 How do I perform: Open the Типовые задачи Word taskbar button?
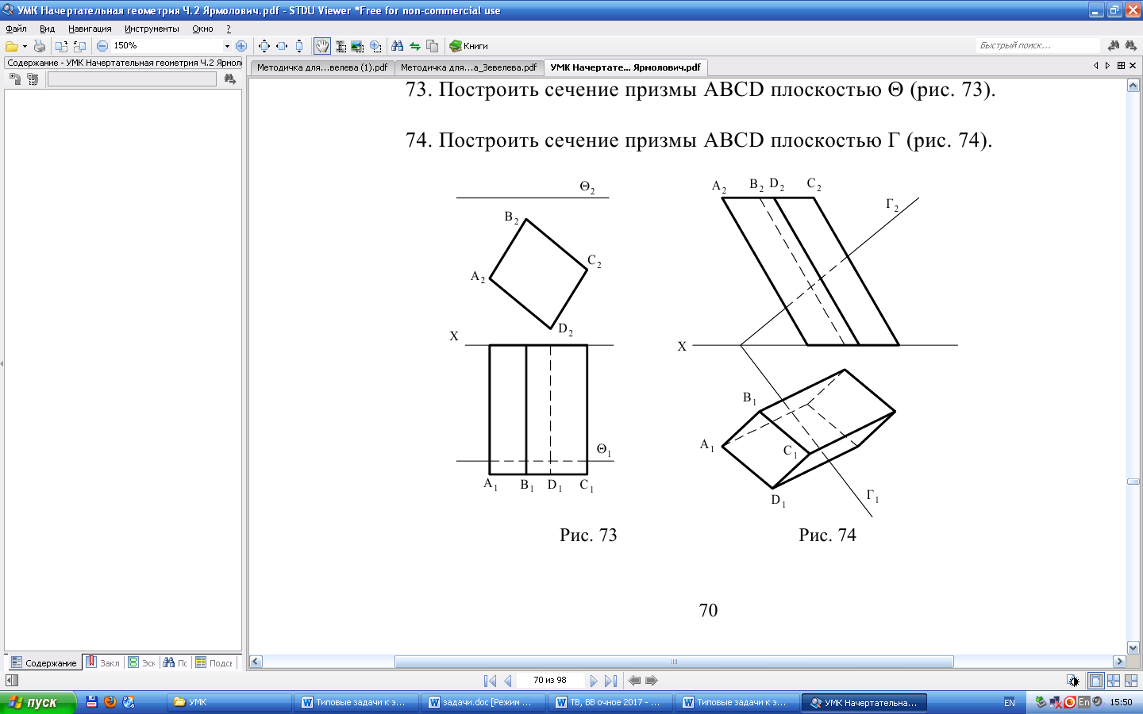coord(353,702)
